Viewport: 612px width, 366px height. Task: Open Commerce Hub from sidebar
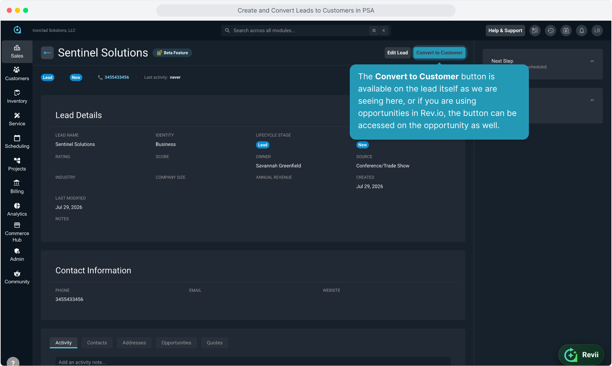(x=17, y=232)
